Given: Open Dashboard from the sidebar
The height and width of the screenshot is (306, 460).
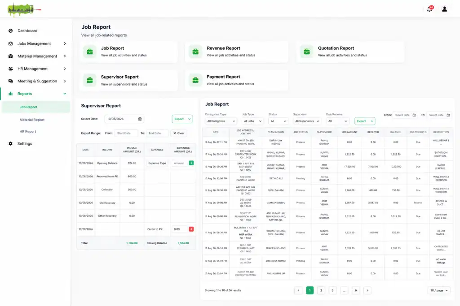Looking at the screenshot, I should tap(27, 31).
